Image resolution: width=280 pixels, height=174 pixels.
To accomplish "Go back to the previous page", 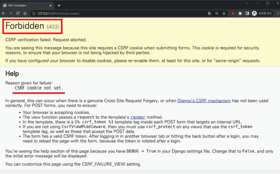I will coord(4,13).
